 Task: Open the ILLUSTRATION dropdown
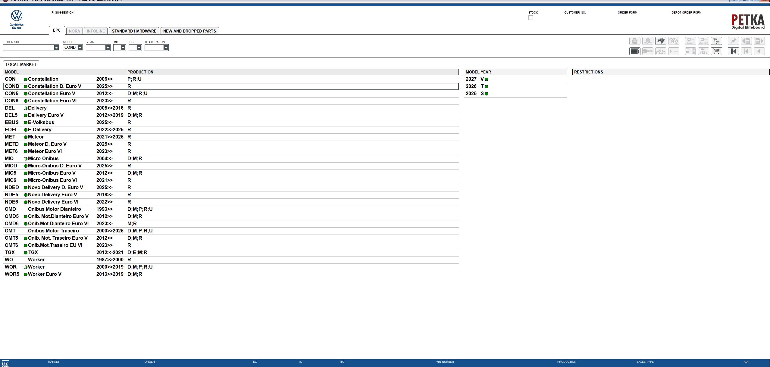[166, 47]
